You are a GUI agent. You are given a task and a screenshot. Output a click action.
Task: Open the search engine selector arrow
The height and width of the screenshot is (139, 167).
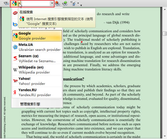19,3
